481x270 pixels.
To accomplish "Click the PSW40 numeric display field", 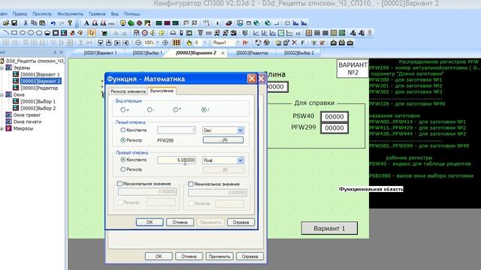I will pos(334,117).
